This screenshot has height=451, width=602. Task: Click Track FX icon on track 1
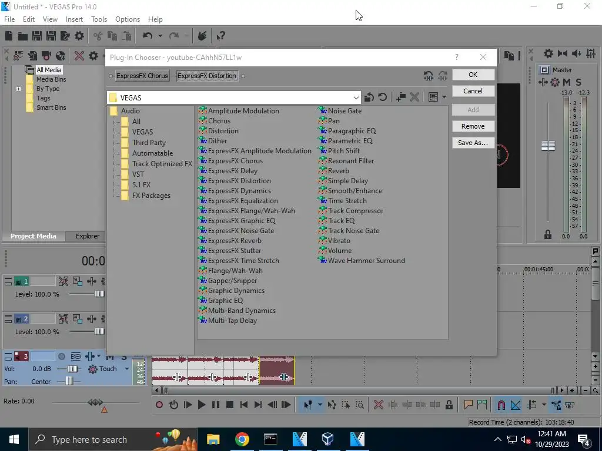[91, 281]
